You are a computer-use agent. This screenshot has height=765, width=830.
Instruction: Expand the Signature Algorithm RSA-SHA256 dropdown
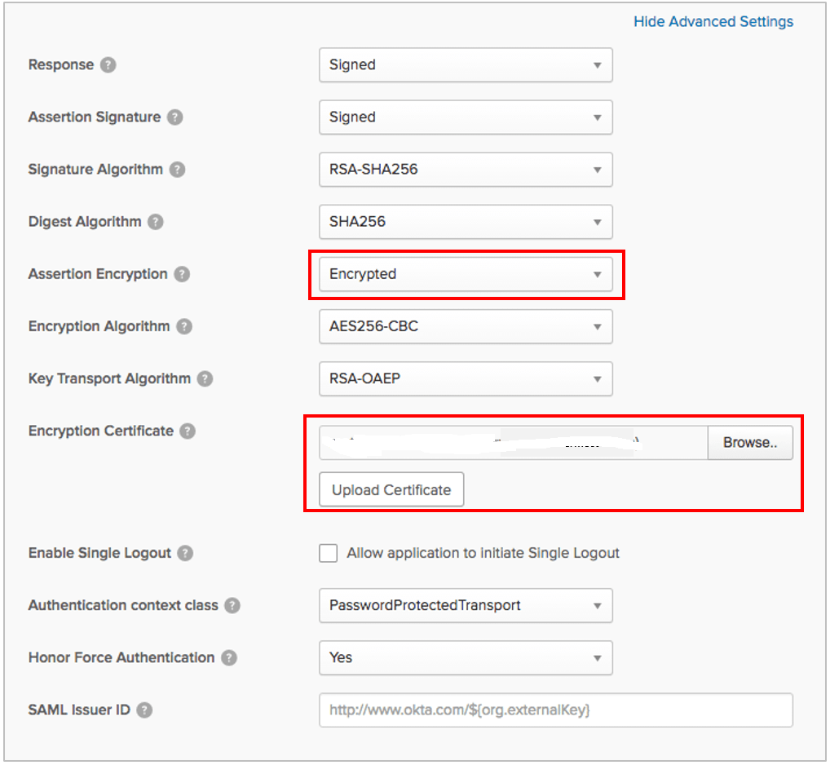click(x=465, y=170)
